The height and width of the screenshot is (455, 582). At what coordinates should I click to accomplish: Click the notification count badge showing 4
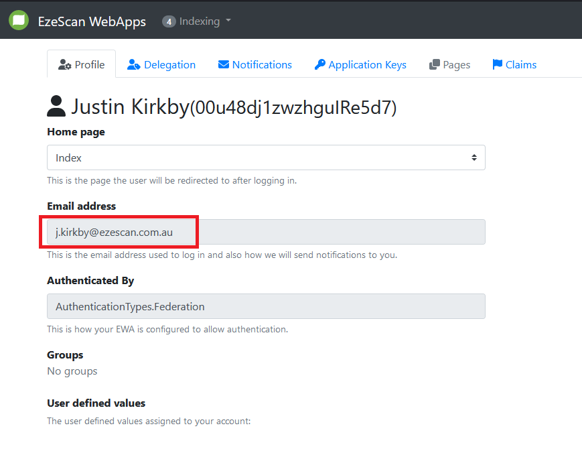pos(169,21)
